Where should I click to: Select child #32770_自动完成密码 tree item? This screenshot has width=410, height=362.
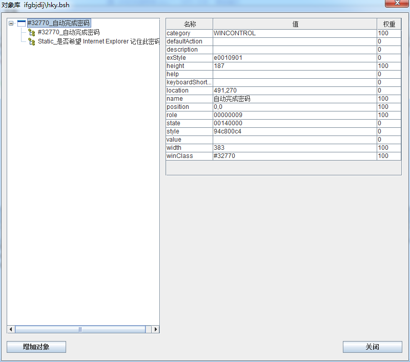(x=68, y=32)
